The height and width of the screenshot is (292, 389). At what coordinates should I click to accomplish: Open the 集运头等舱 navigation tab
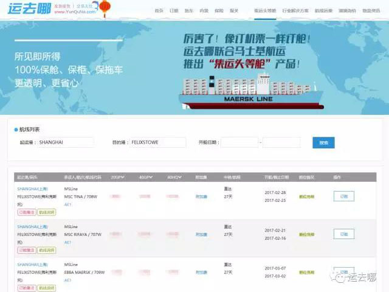265,11
